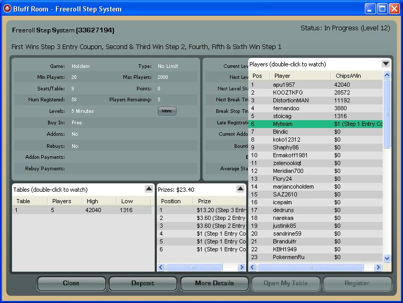Click the Bluff Room title bar icon
The height and width of the screenshot is (303, 403).
[x=8, y=8]
